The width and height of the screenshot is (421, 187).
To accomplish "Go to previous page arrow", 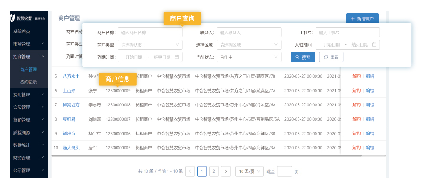I will point(190,171).
